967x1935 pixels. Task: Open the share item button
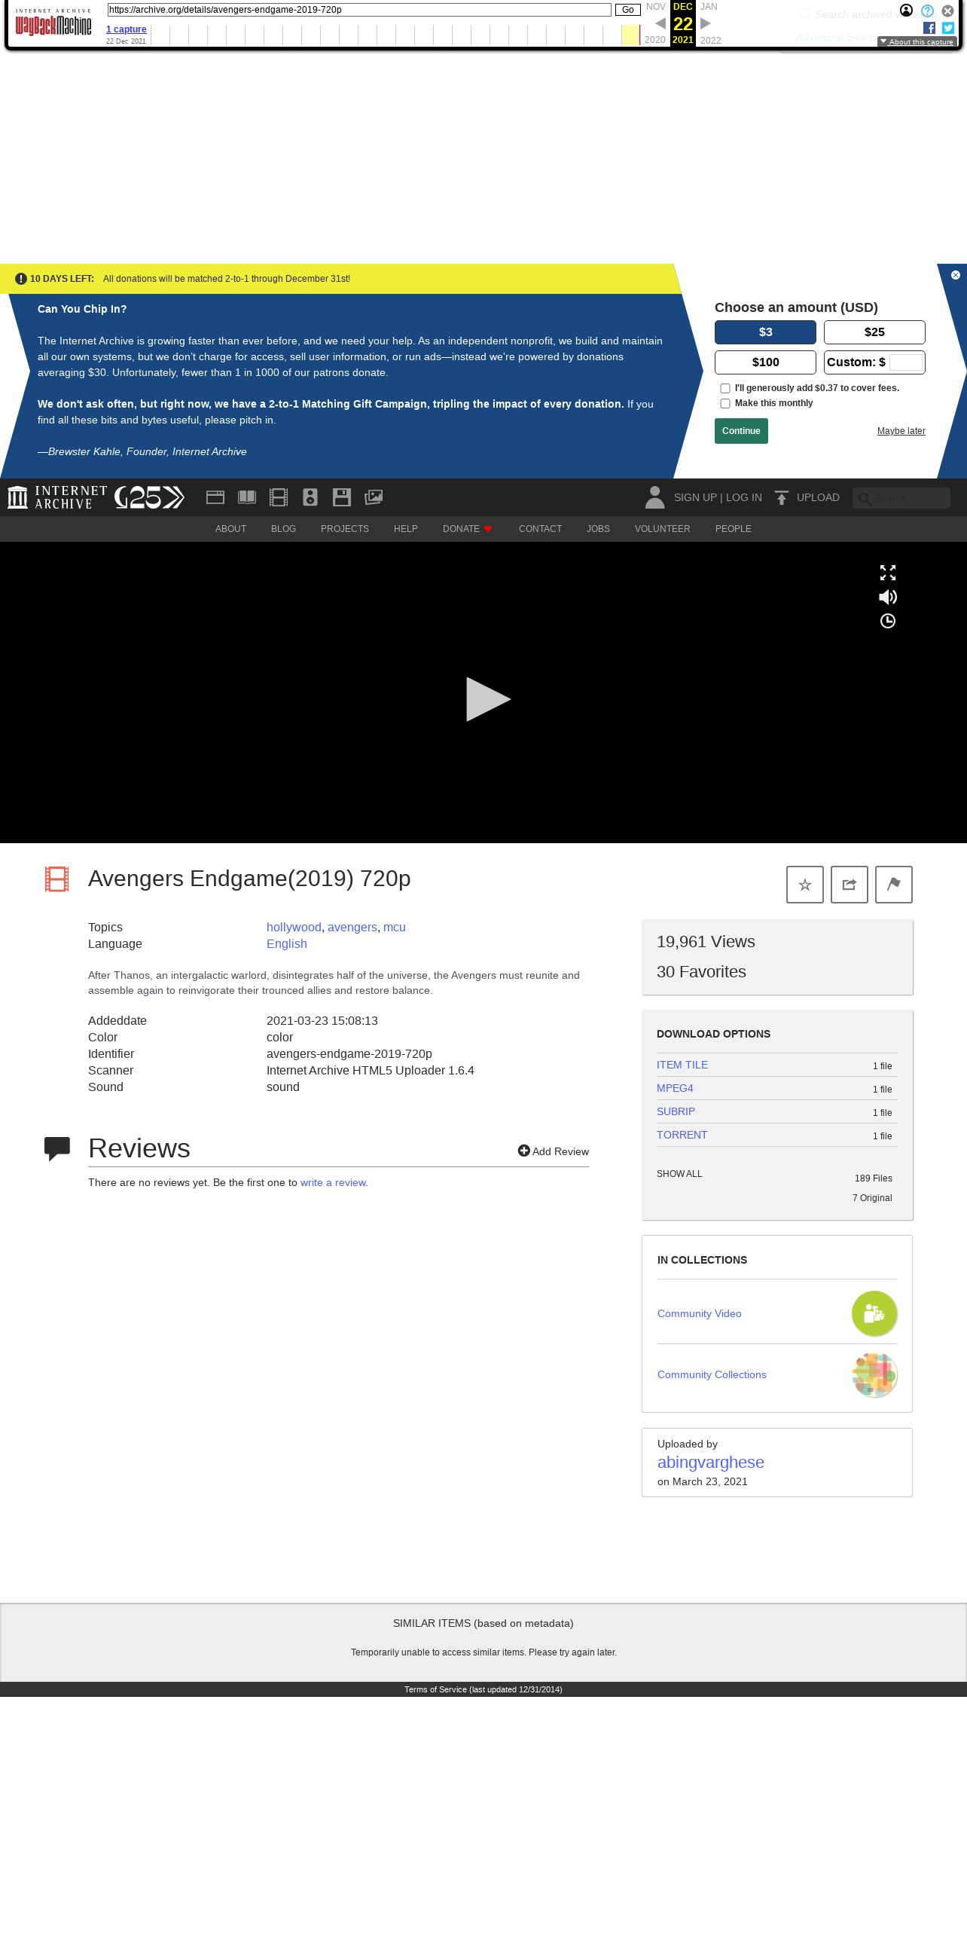point(850,885)
